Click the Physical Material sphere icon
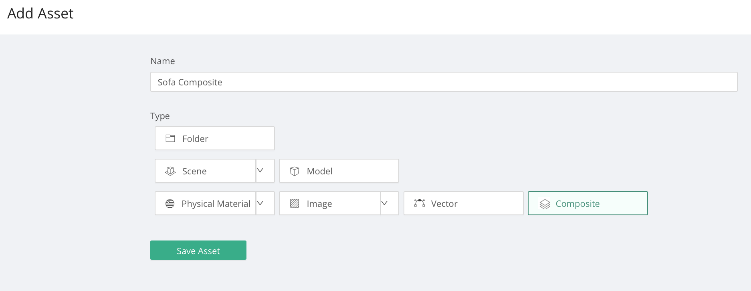 [170, 204]
